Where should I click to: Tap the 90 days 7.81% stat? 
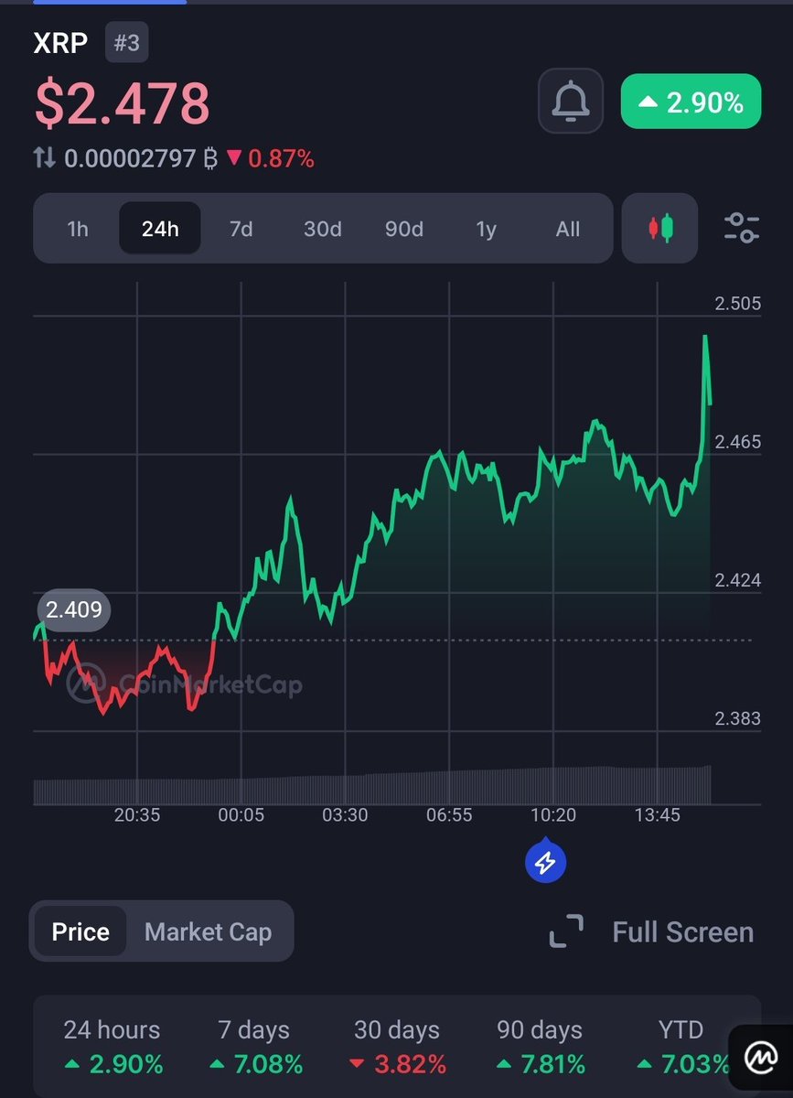(x=540, y=1047)
